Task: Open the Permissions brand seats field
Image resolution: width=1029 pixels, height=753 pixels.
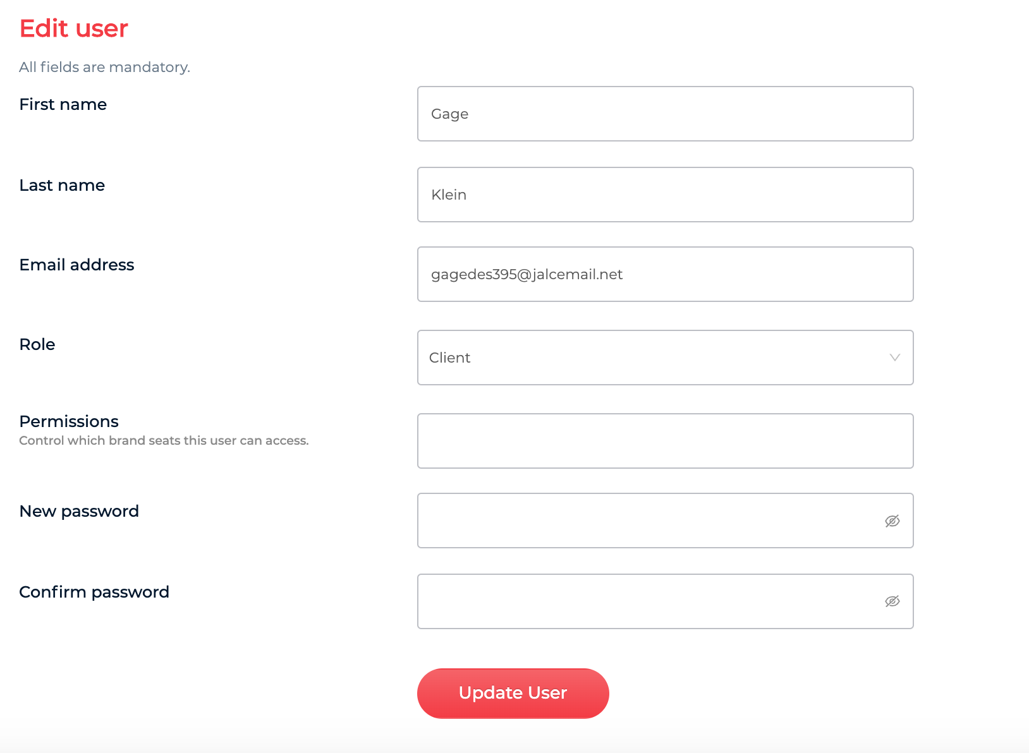Action: (666, 441)
